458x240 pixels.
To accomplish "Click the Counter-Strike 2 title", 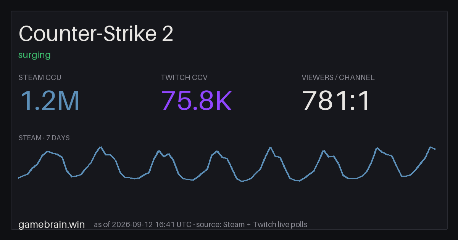I will (x=96, y=34).
